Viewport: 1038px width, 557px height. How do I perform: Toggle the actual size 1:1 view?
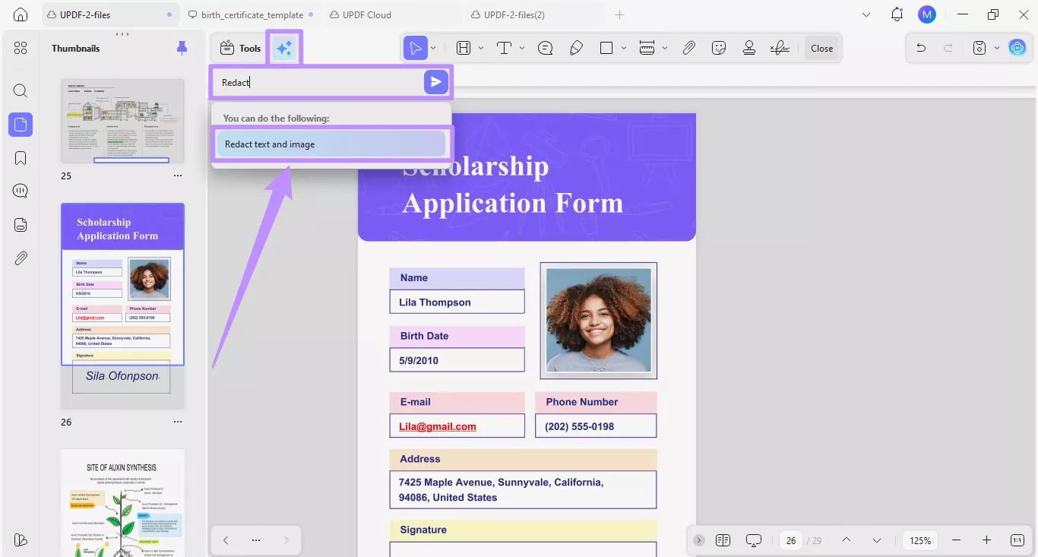tap(1017, 540)
